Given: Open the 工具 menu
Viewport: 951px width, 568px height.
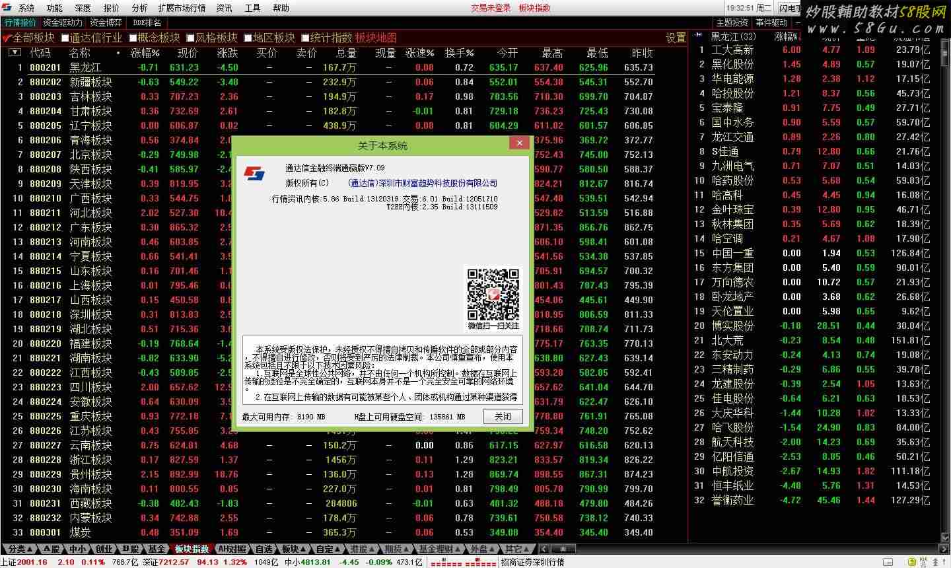Looking at the screenshot, I should (x=253, y=8).
